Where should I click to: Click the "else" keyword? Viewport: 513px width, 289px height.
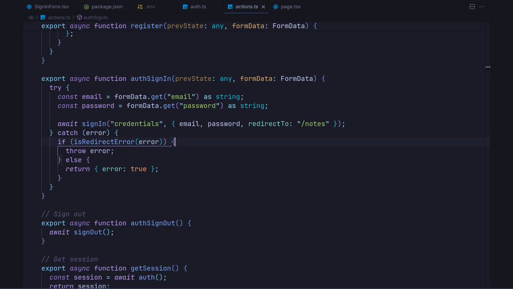[x=74, y=160]
